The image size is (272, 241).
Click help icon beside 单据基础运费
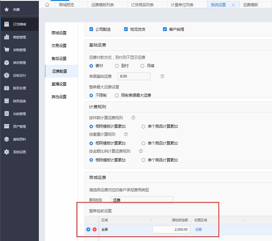[x=162, y=76]
